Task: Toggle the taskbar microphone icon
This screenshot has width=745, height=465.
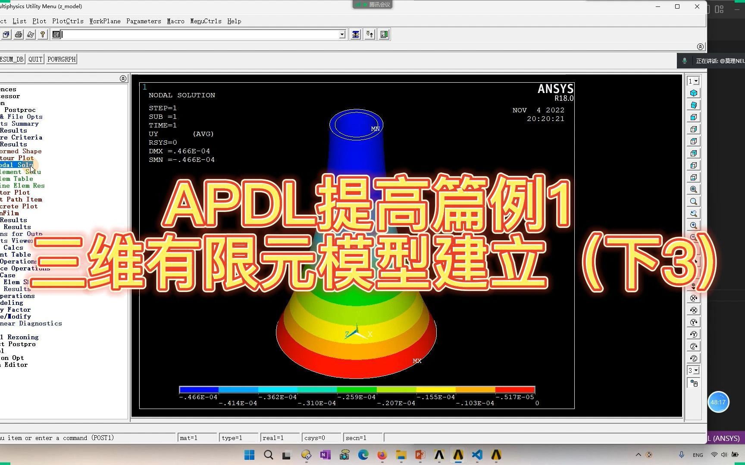Action: (x=682, y=455)
